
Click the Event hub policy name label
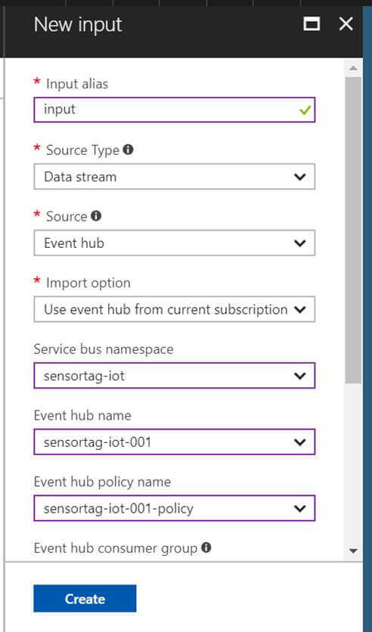[x=102, y=482]
